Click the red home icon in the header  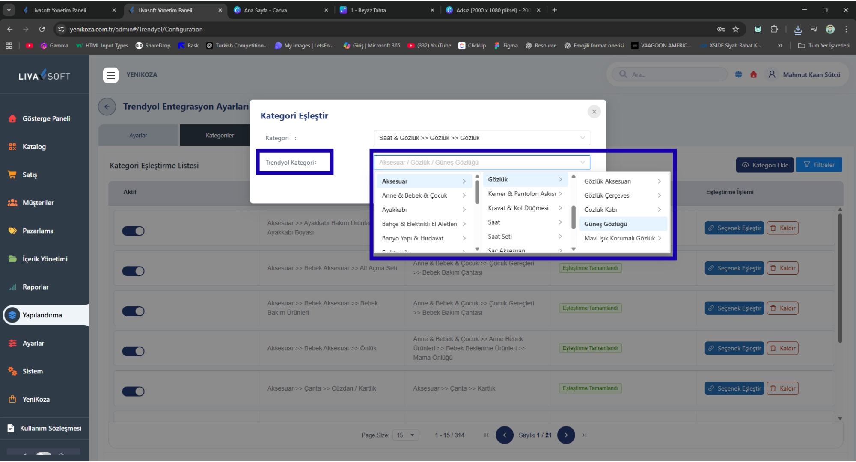click(753, 74)
